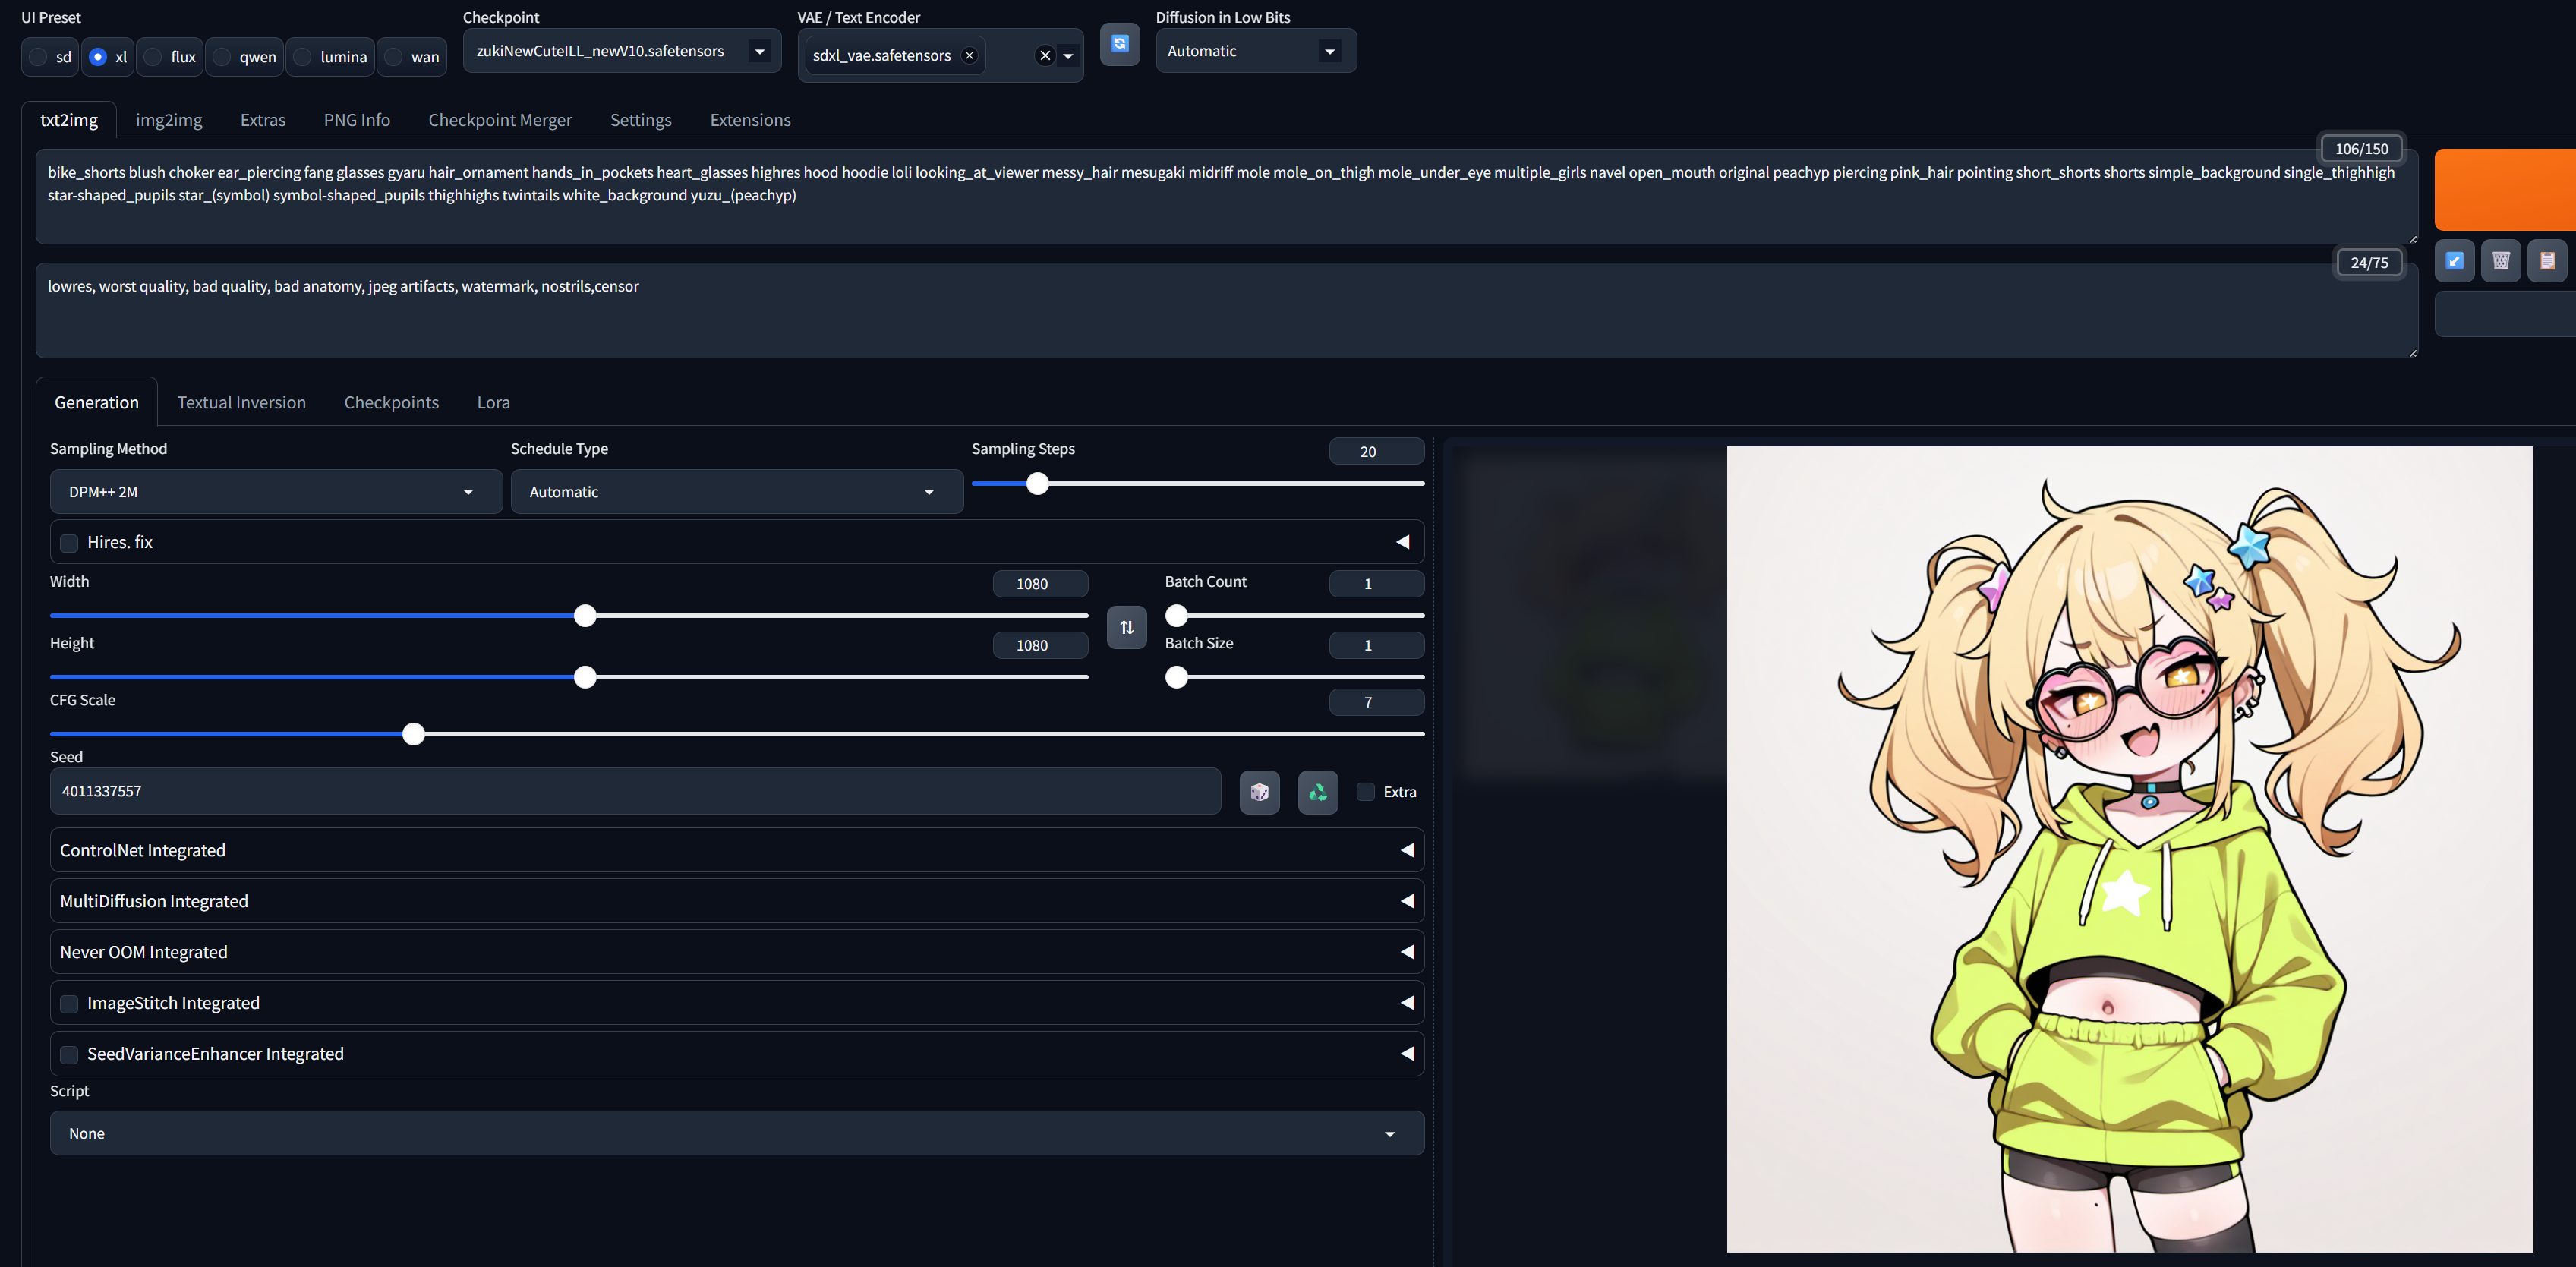Click the paste styles clipboard icon
Viewport: 2576px width, 1267px height.
coord(2547,261)
